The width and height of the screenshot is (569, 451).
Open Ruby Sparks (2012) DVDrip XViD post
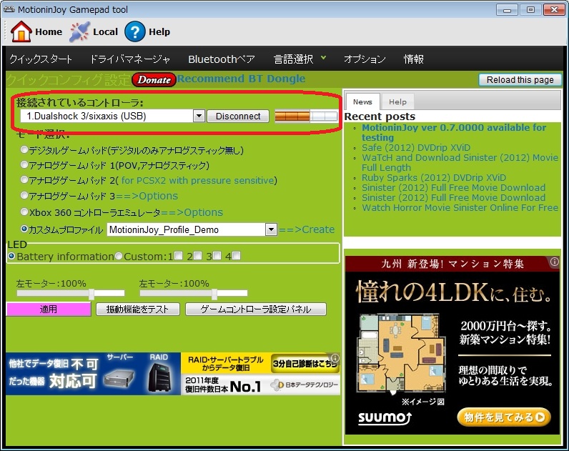click(x=434, y=178)
